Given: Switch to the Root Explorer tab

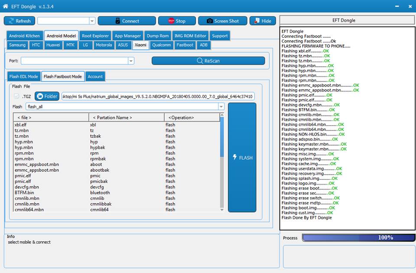Looking at the screenshot, I should [95, 36].
